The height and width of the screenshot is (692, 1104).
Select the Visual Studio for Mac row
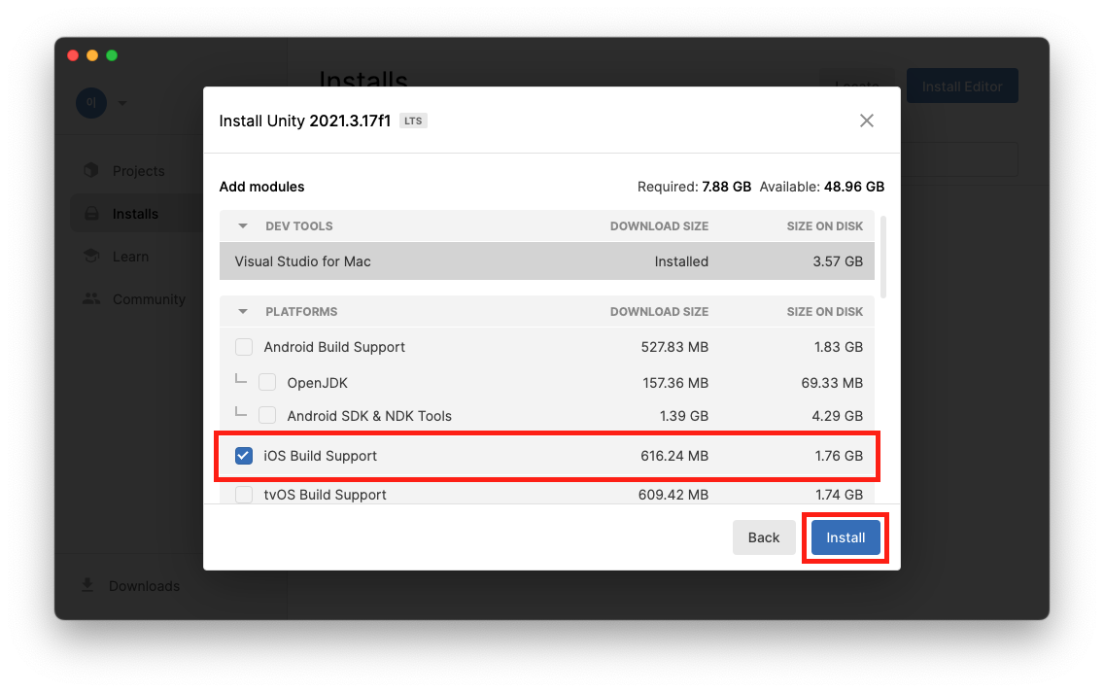547,261
